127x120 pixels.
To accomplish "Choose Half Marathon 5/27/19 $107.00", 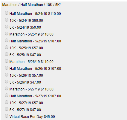I will point(7,95).
